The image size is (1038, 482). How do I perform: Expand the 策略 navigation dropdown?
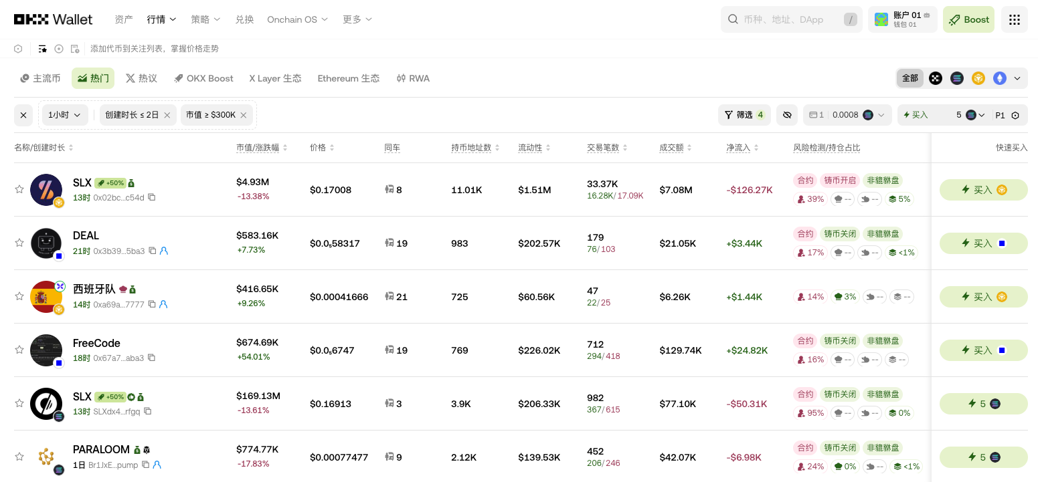coord(205,19)
